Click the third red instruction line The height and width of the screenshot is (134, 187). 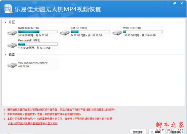point(59,119)
